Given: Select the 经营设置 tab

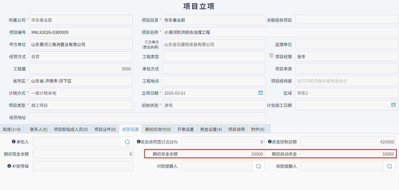Looking at the screenshot, I should click(130, 129).
